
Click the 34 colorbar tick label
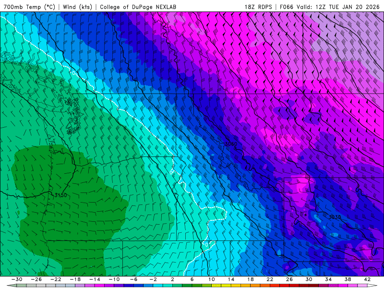click(x=328, y=279)
